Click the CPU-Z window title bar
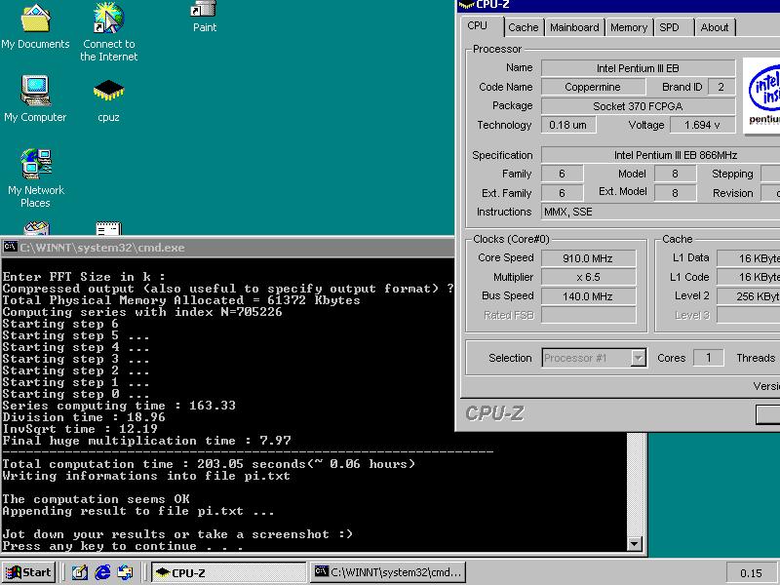Image resolution: width=780 pixels, height=585 pixels. 618,5
